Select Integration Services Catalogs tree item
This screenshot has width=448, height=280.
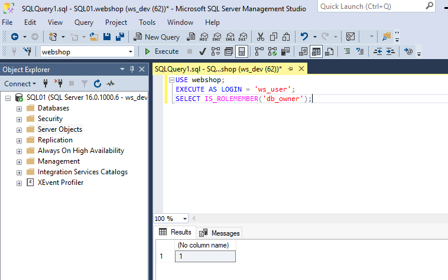click(x=83, y=172)
